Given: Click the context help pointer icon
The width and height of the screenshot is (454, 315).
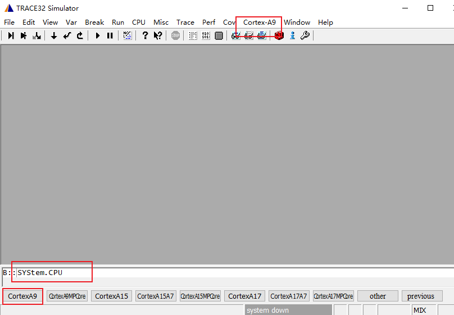Looking at the screenshot, I should tap(158, 35).
